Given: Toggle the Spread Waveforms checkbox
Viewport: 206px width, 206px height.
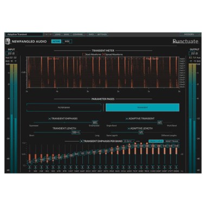Looking at the screenshot, I should pyautogui.click(x=104, y=54).
